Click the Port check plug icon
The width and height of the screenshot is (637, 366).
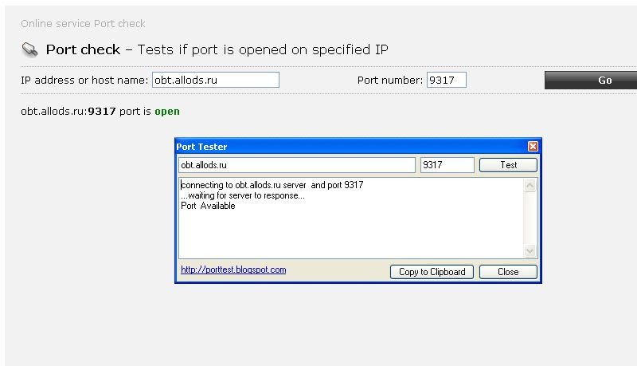[x=29, y=49]
